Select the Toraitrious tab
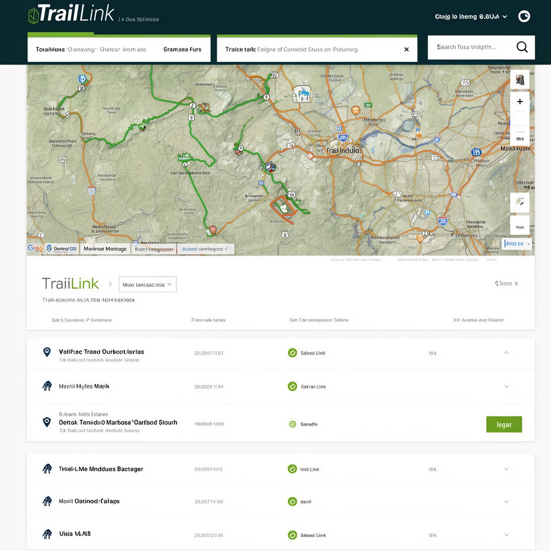551x551 pixels. 50,50
